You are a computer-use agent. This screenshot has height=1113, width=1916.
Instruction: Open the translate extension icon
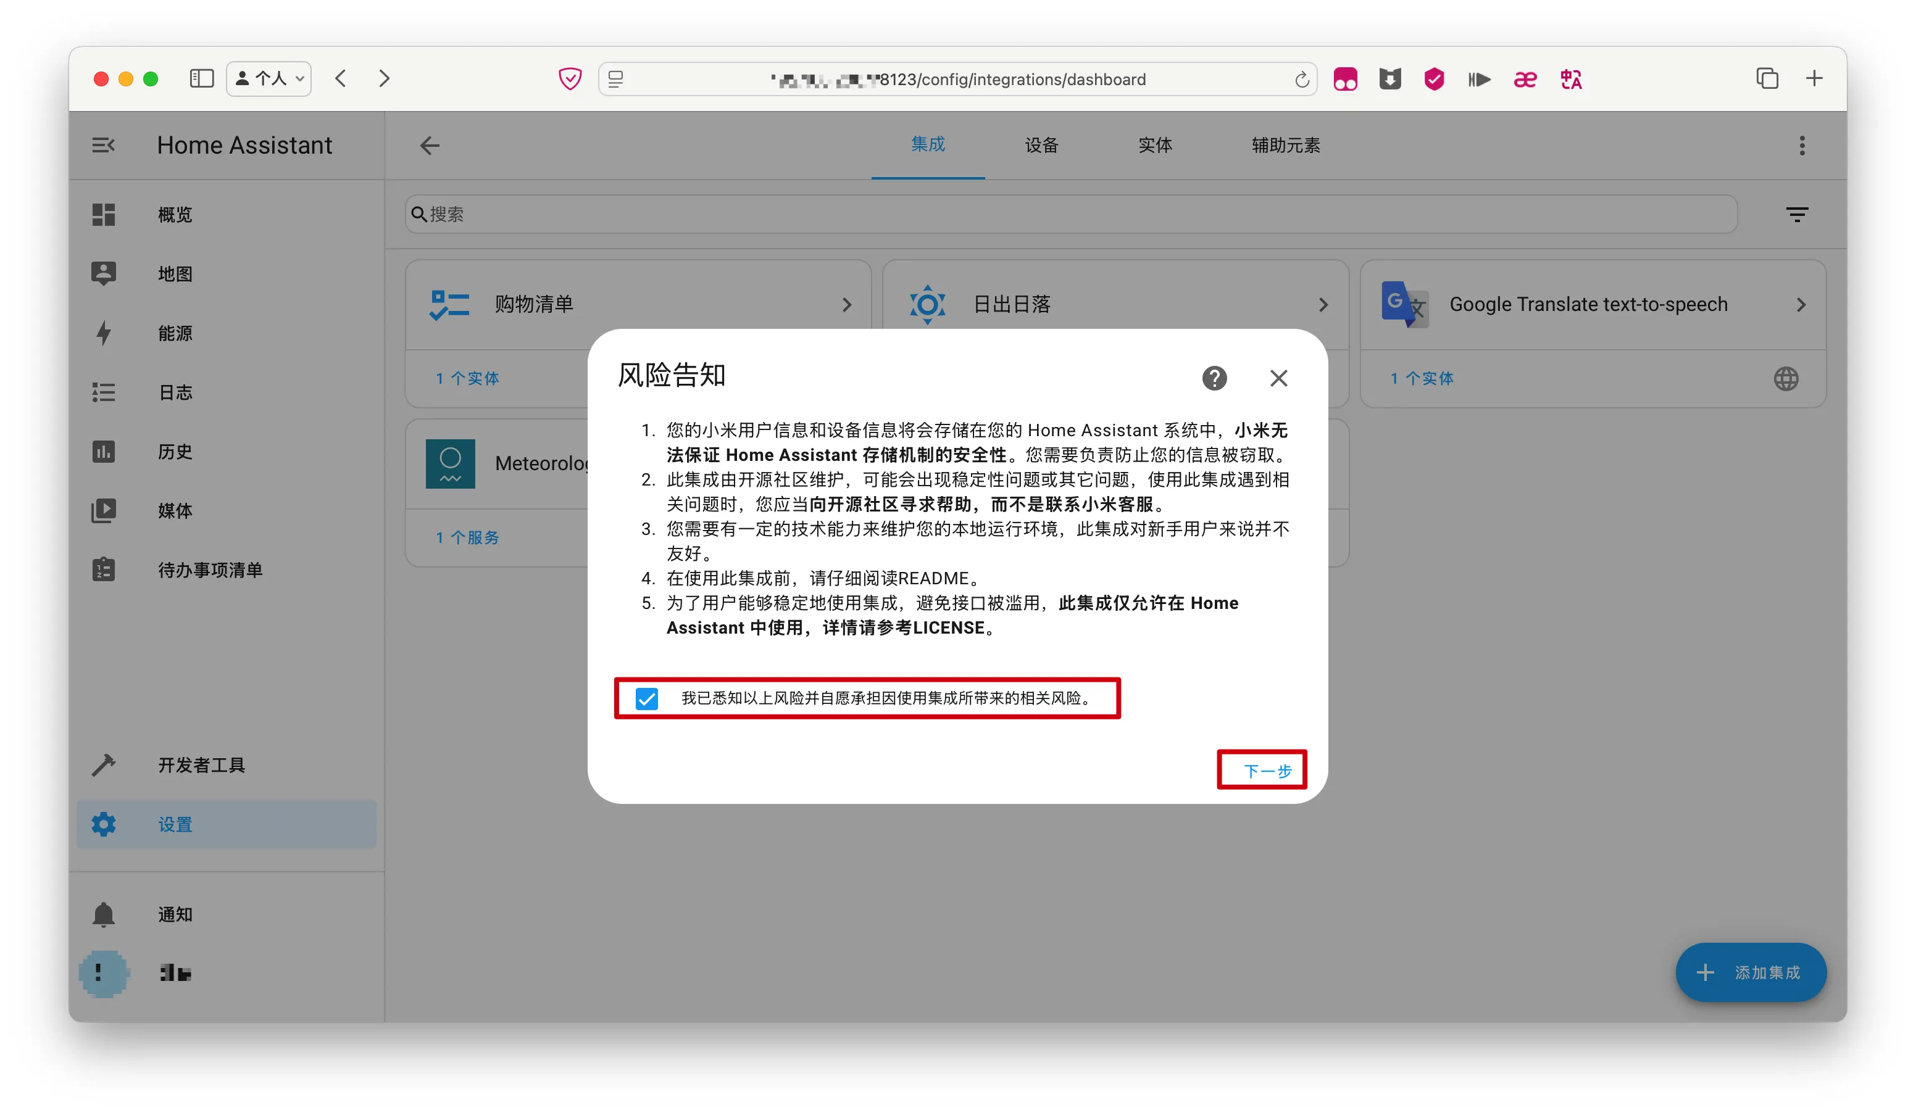click(x=1570, y=79)
